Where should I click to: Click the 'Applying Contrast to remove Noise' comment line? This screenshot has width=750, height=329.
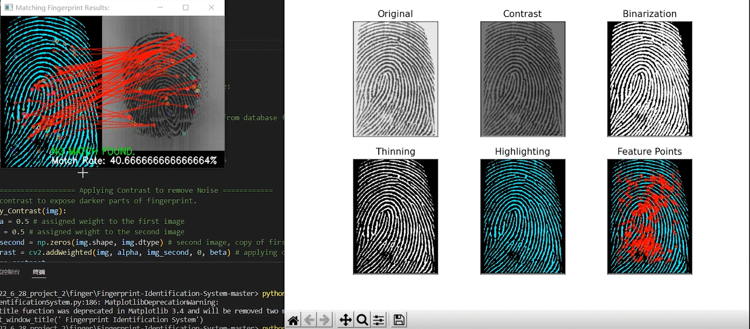click(x=137, y=191)
